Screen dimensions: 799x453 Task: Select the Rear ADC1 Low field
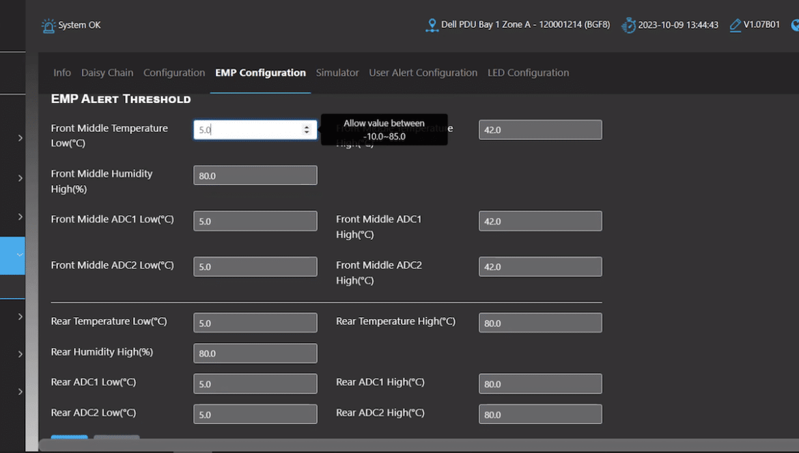click(x=255, y=384)
